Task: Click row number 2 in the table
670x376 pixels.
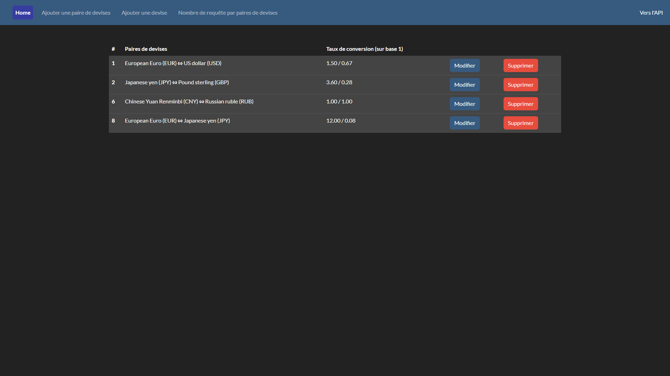Action: (113, 82)
